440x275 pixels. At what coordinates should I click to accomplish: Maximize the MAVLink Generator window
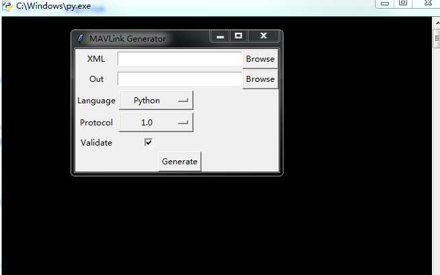click(238, 36)
